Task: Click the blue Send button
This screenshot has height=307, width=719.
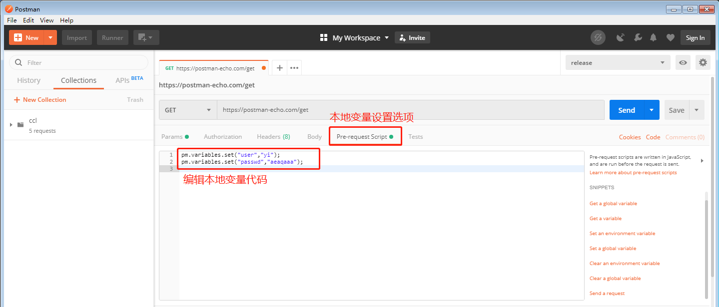Action: tap(627, 110)
